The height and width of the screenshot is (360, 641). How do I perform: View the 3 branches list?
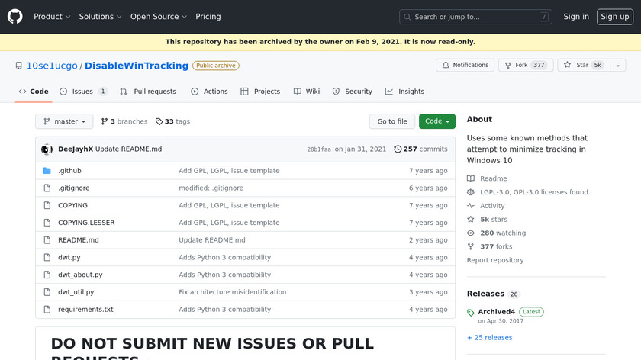124,121
